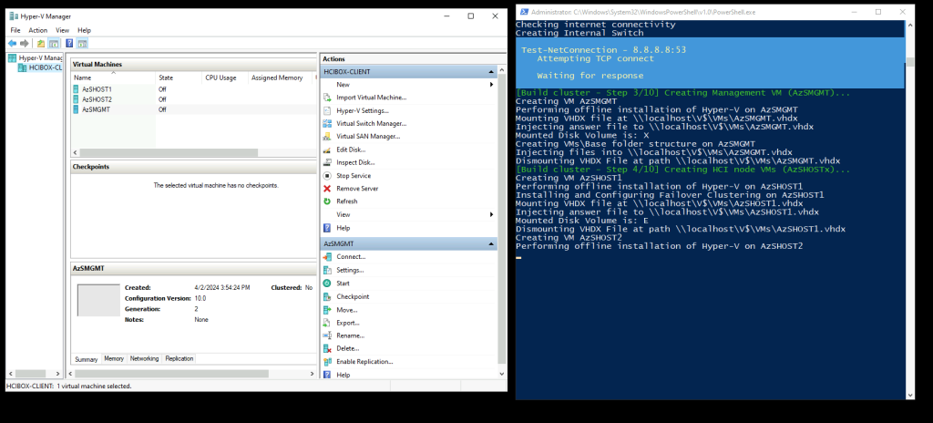This screenshot has height=423, width=933.
Task: Click the green Refresh icon
Action: (x=327, y=201)
